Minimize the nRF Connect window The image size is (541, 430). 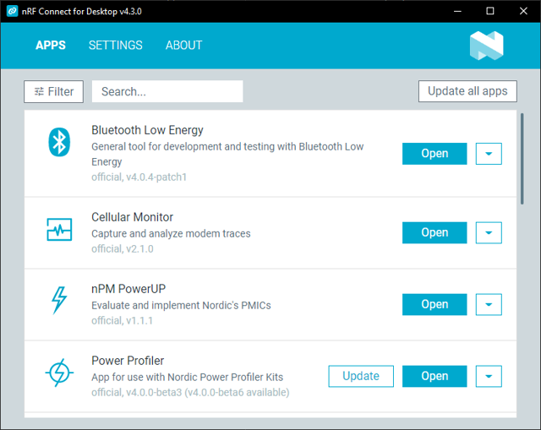(x=457, y=11)
